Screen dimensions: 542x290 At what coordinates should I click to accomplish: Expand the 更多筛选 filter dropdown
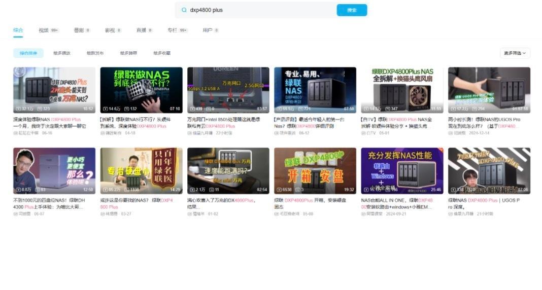pyautogui.click(x=515, y=53)
